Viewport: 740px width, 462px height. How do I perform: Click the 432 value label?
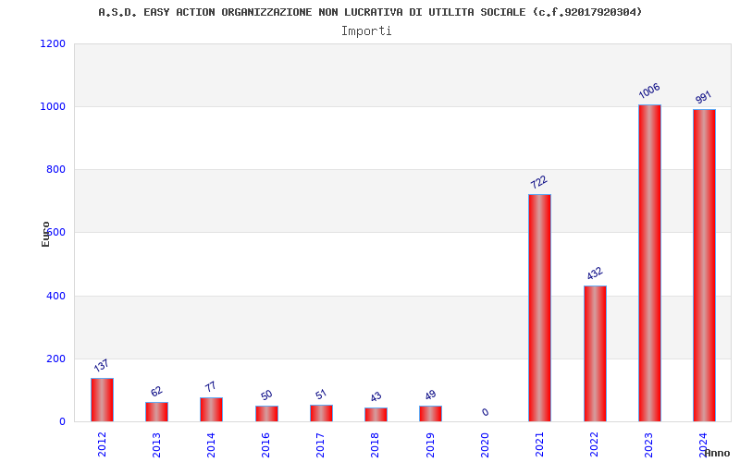[595, 273]
